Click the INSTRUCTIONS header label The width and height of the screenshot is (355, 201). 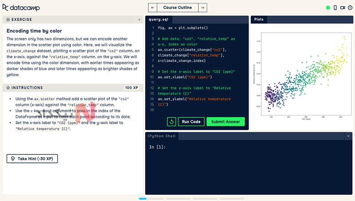point(27,87)
